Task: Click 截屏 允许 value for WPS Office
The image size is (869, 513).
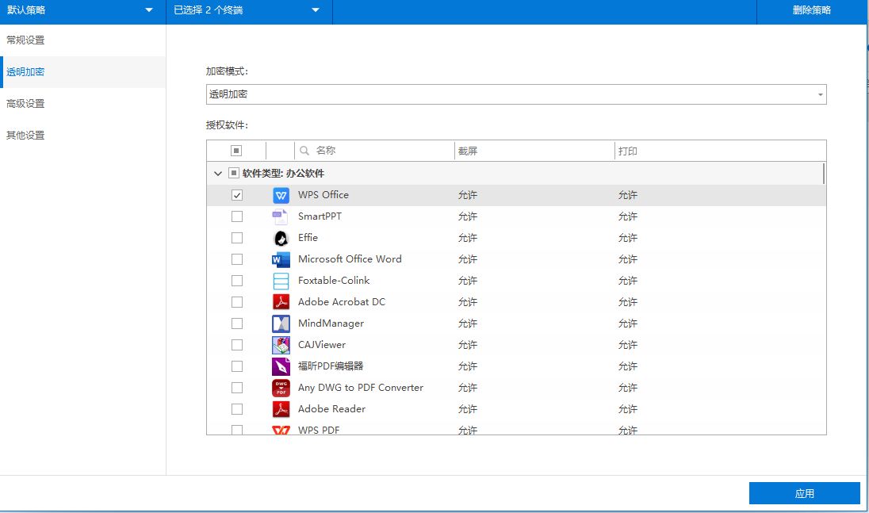Action: (468, 195)
